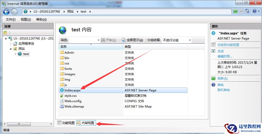Viewport: 262px width, 134px height.
Task: Click the 全部显示(A) button
Action: coord(133,40)
